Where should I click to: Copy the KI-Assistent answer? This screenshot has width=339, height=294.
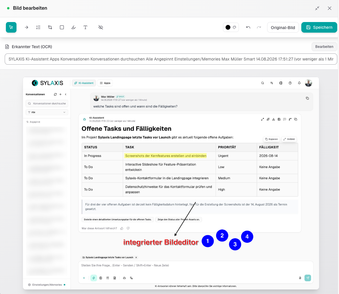[296, 119]
